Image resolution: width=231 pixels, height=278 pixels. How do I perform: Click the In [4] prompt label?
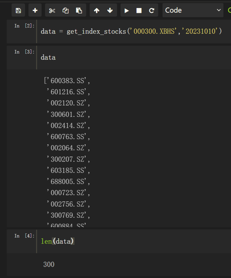point(24,236)
